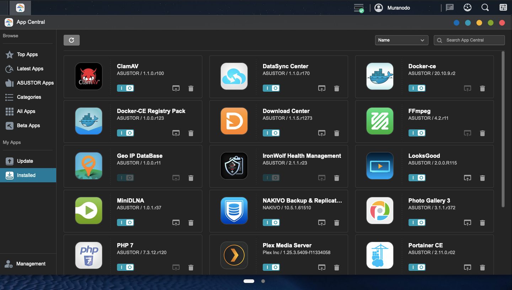Click the Muranodo account name
This screenshot has height=290, width=512.
coord(399,7)
